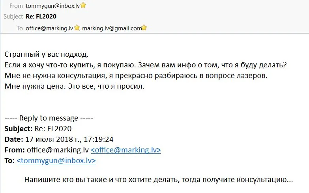309x193 pixels.
Task: Toggle star beside marking.lv@gmail.com recipient
Action: pos(144,28)
